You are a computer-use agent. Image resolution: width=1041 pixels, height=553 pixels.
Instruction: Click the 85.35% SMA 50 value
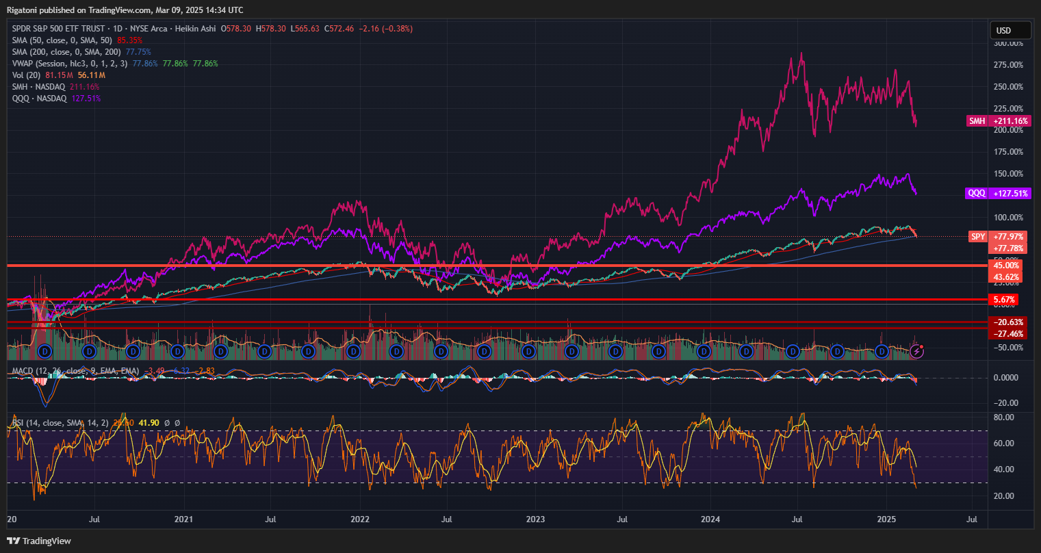click(130, 40)
